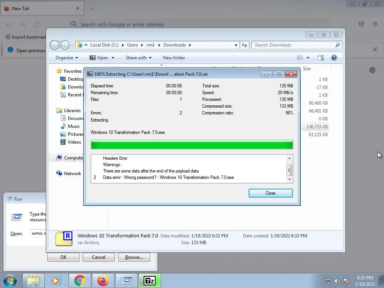This screenshot has height=288, width=384.
Task: Create a New folder in Downloads
Action: [x=174, y=58]
